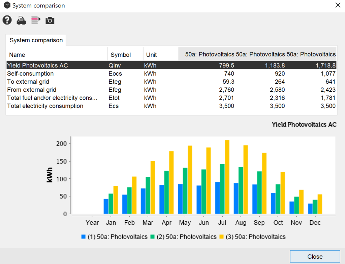Open the help question mark icon

pos(7,20)
